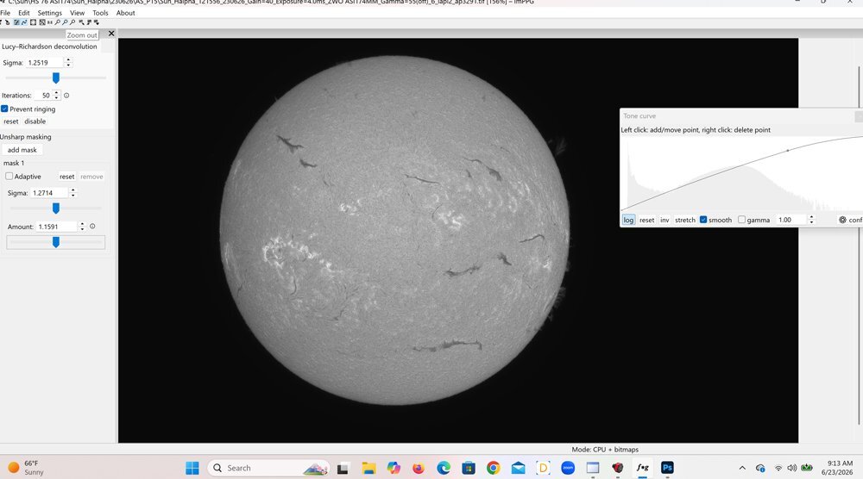Click the Save image toolbar icon
The width and height of the screenshot is (863, 479).
coord(7,22)
